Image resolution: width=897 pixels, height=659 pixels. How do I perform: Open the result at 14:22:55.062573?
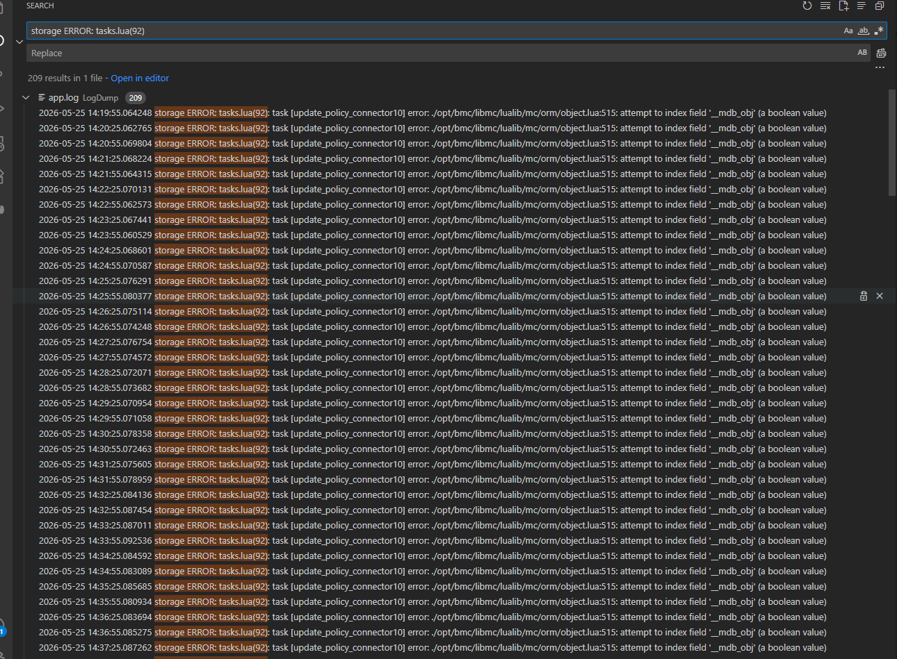[433, 204]
